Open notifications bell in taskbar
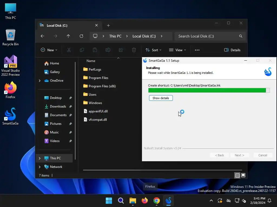 tap(270, 201)
